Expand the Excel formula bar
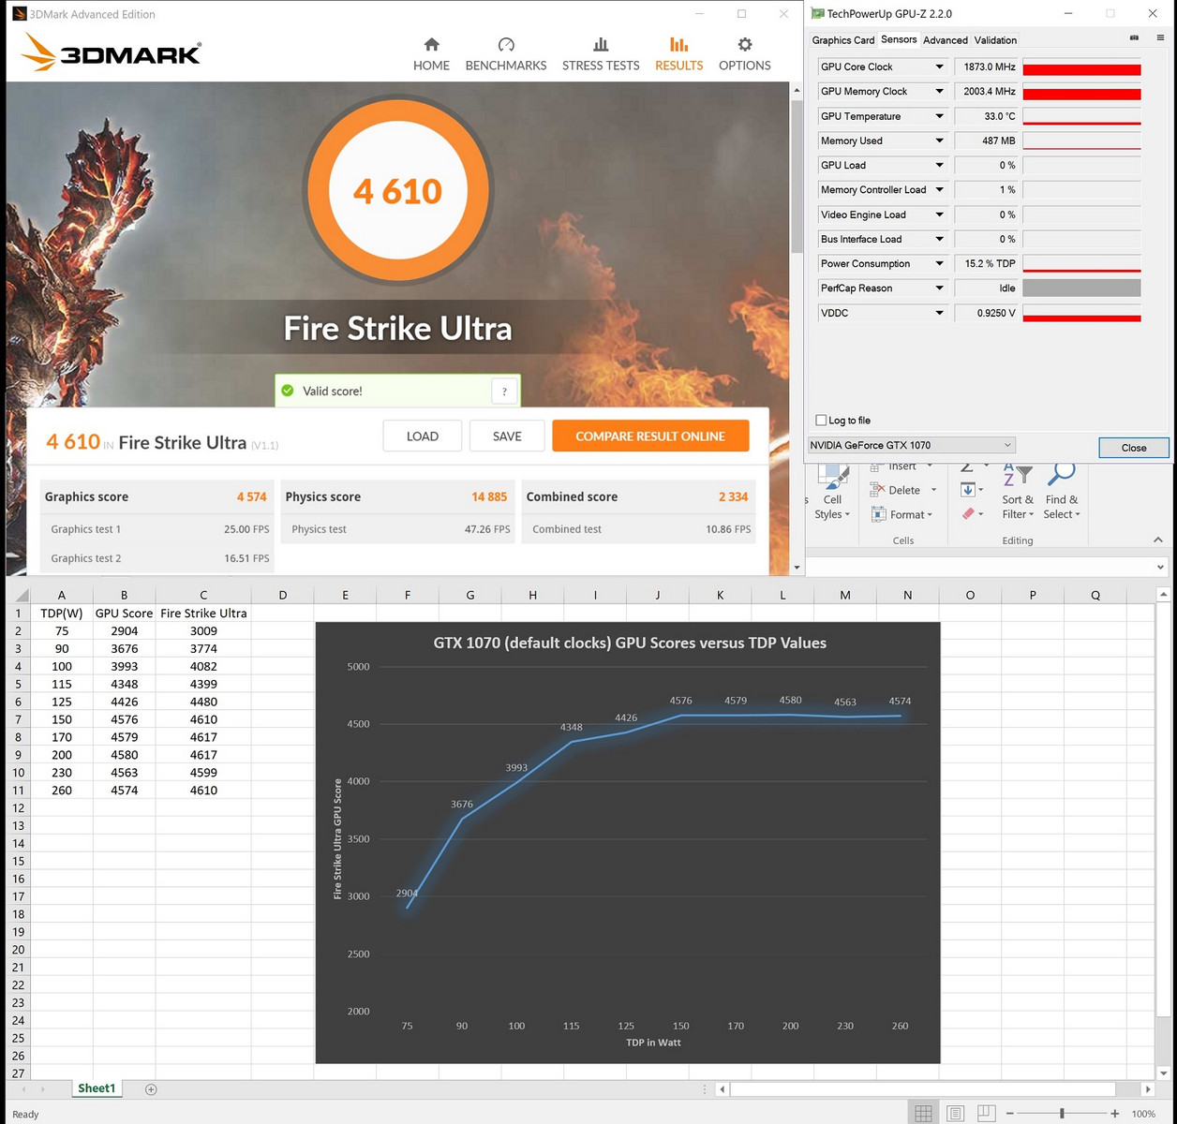The image size is (1177, 1124). pyautogui.click(x=1160, y=567)
